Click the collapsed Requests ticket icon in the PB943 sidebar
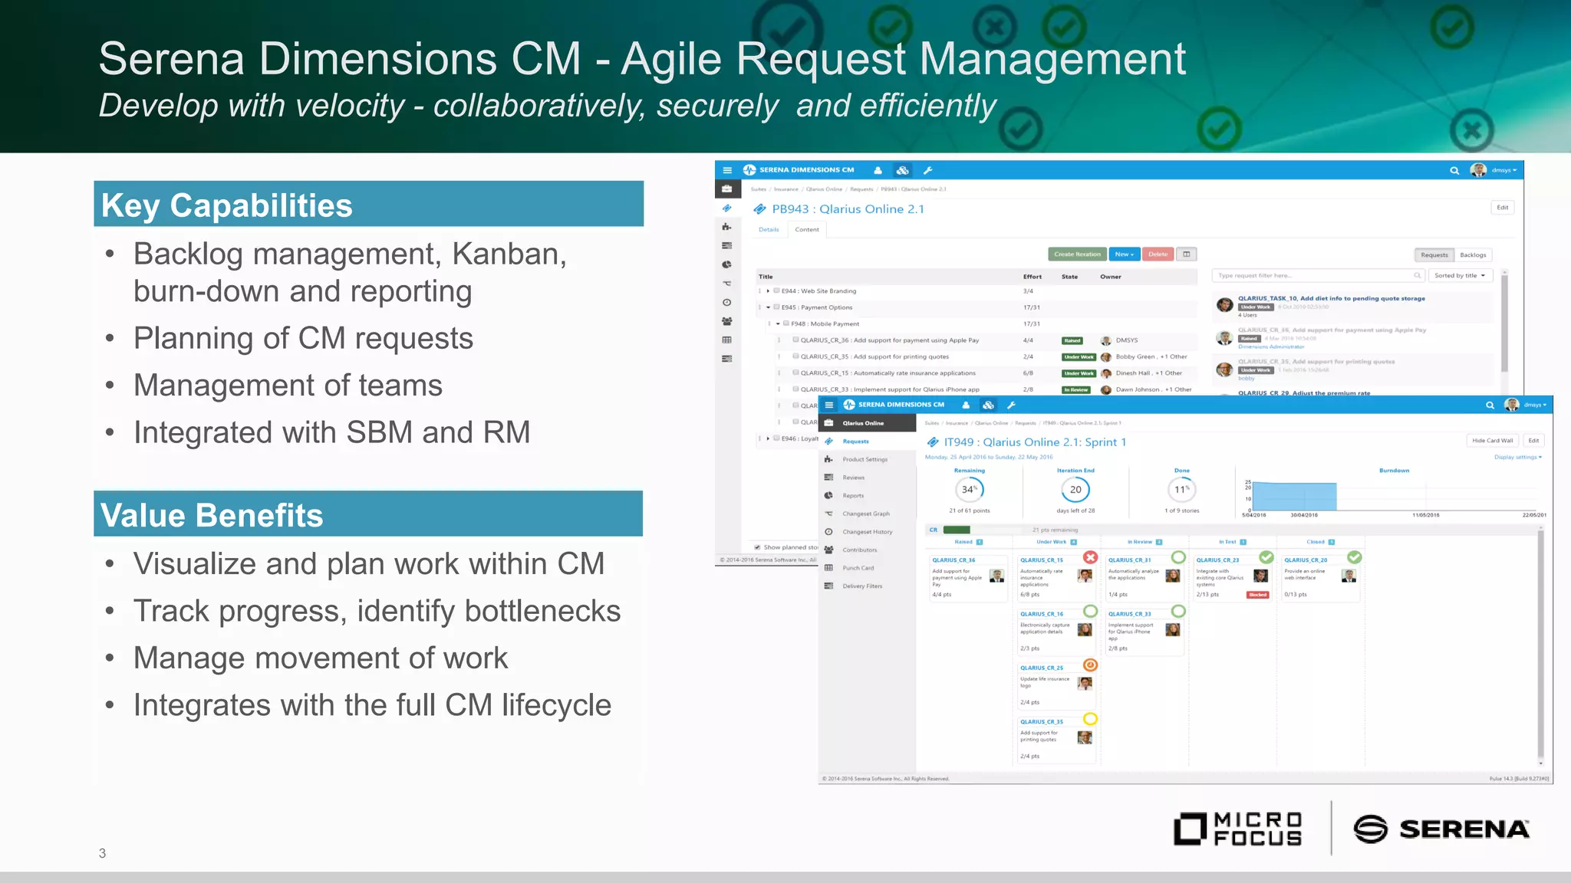1571x883 pixels. (726, 208)
